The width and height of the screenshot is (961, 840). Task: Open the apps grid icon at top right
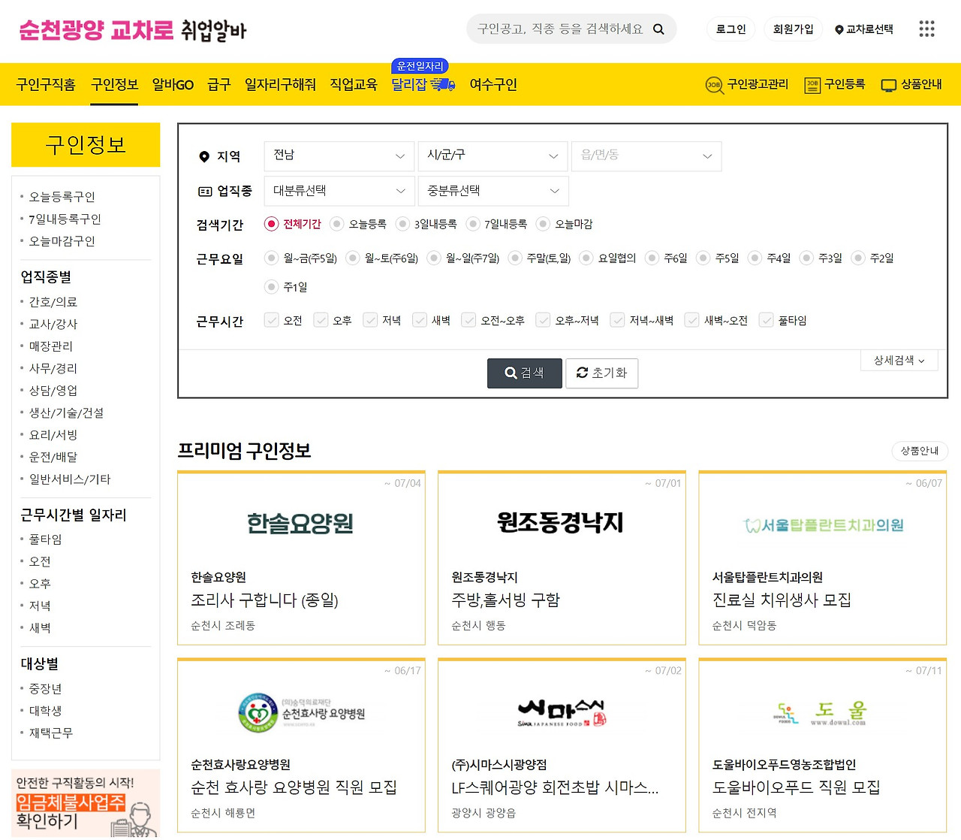pos(926,29)
